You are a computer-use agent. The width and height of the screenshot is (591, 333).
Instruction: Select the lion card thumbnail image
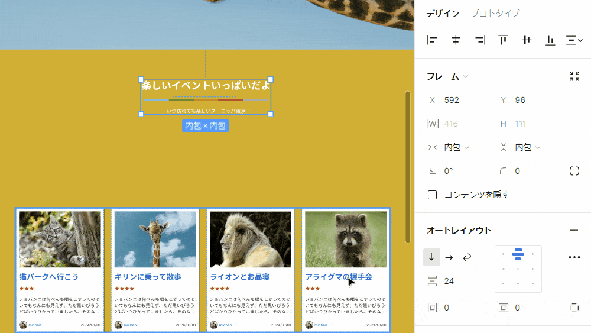[251, 239]
